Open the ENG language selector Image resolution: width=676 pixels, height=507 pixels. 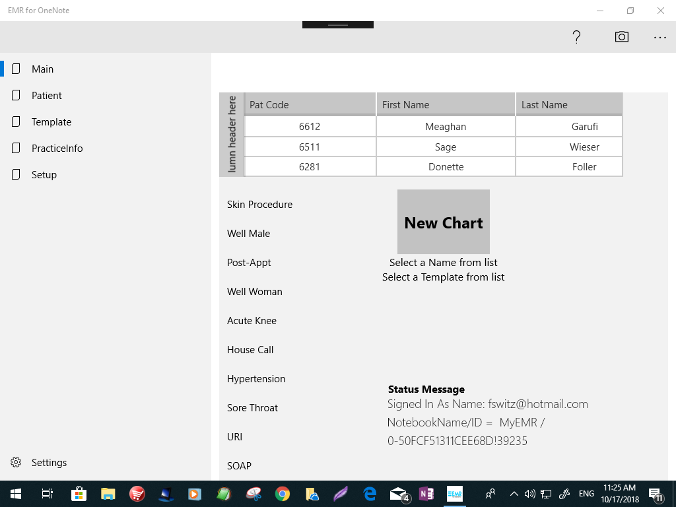[586, 493]
